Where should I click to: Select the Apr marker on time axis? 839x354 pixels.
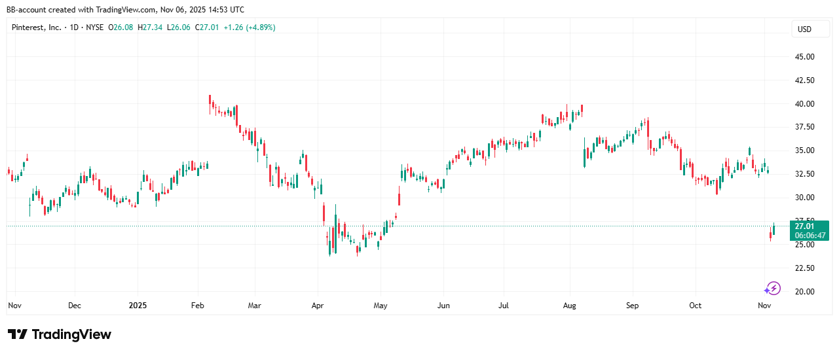(x=318, y=306)
